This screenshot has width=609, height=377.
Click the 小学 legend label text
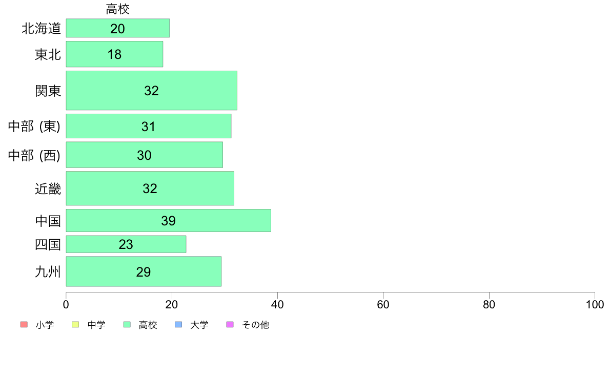45,325
